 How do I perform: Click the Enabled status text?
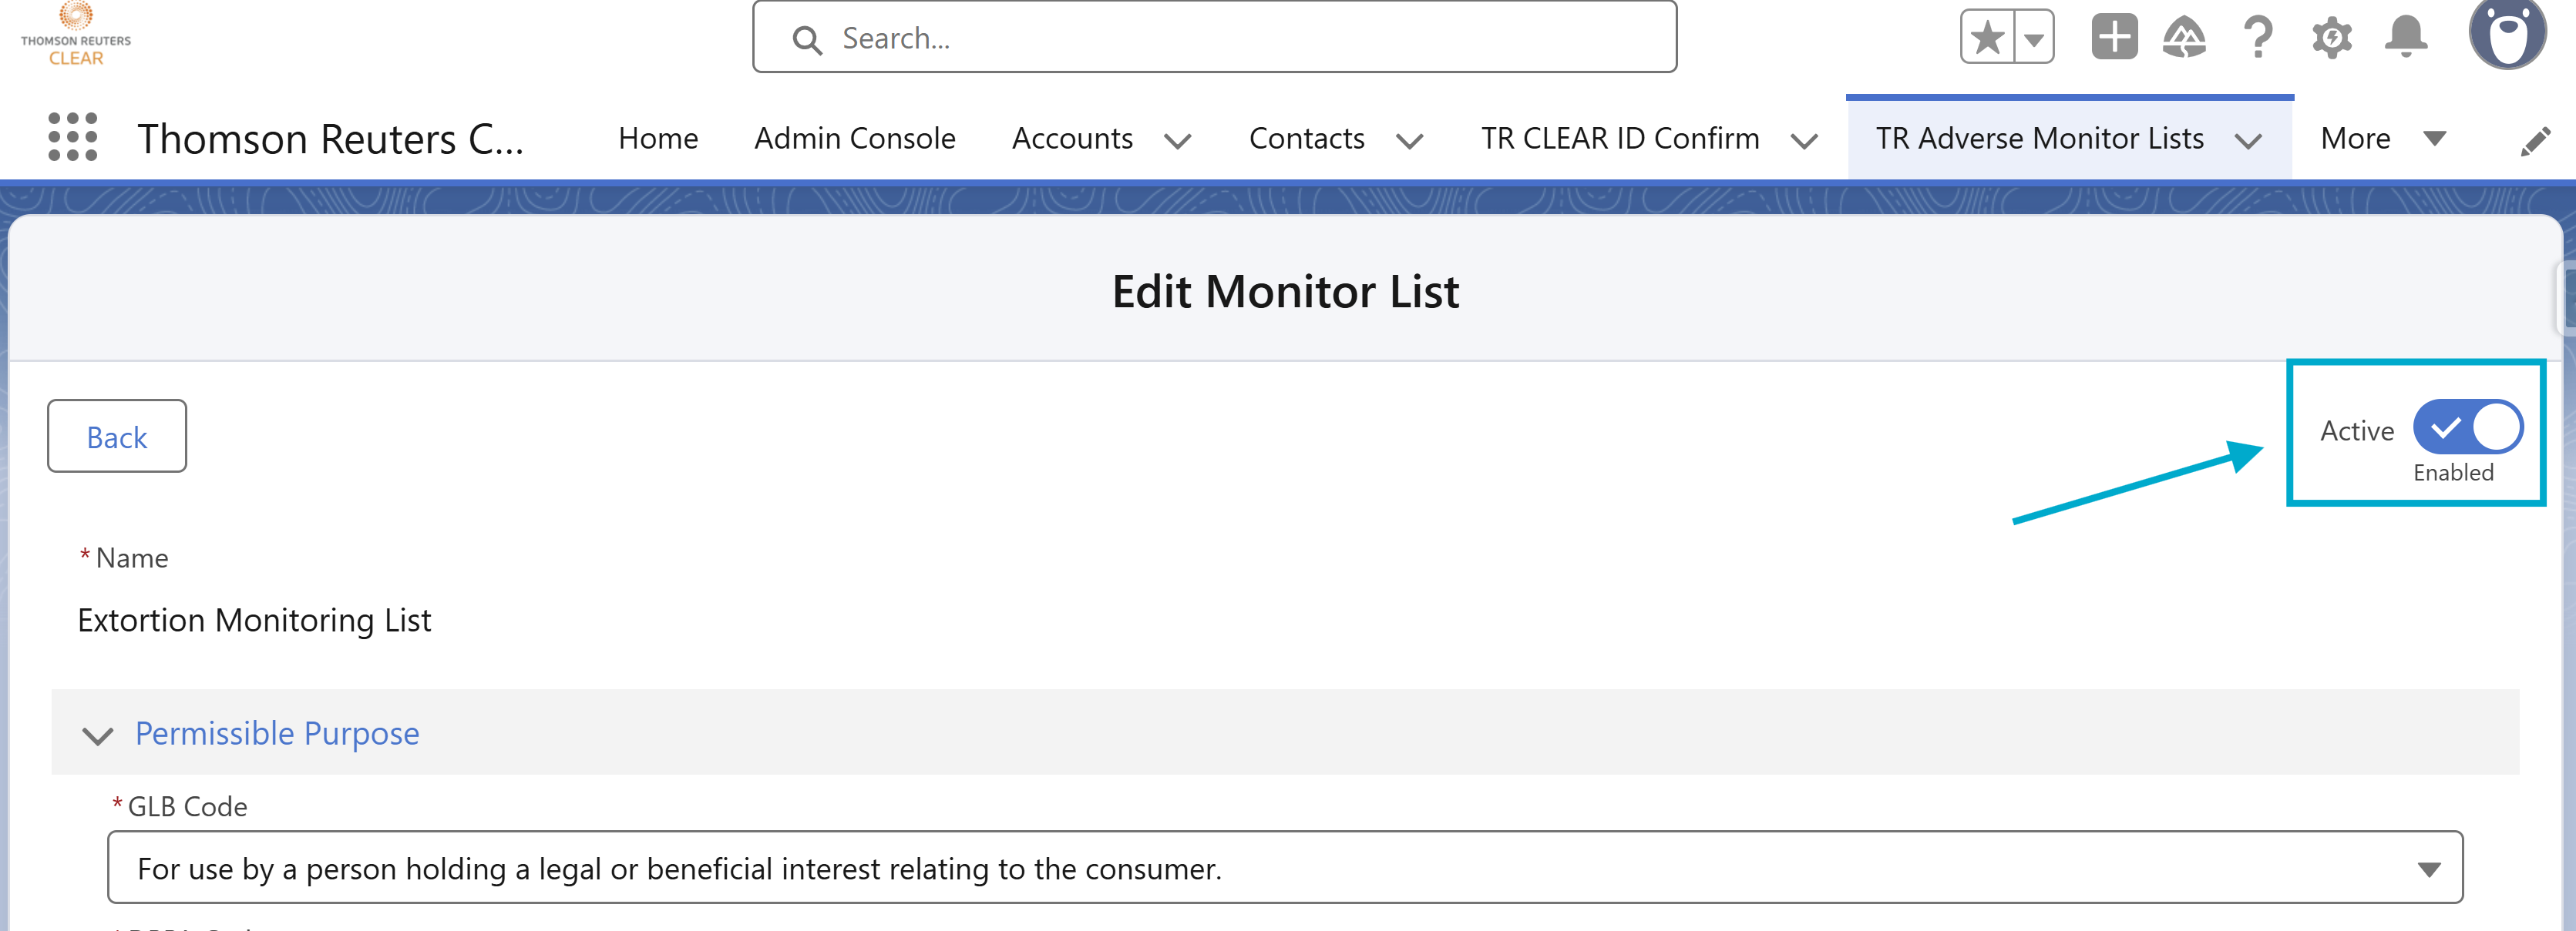(2453, 473)
